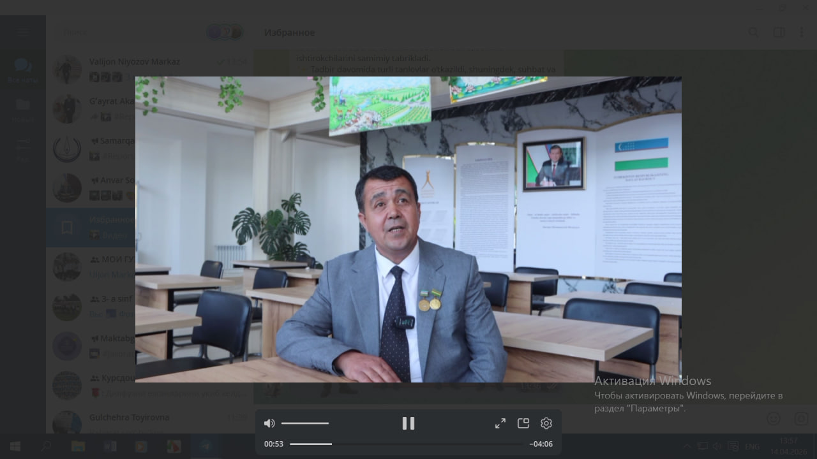Image resolution: width=817 pixels, height=459 pixels.
Task: Open Telegram main hamburger menu
Action: pos(23,32)
